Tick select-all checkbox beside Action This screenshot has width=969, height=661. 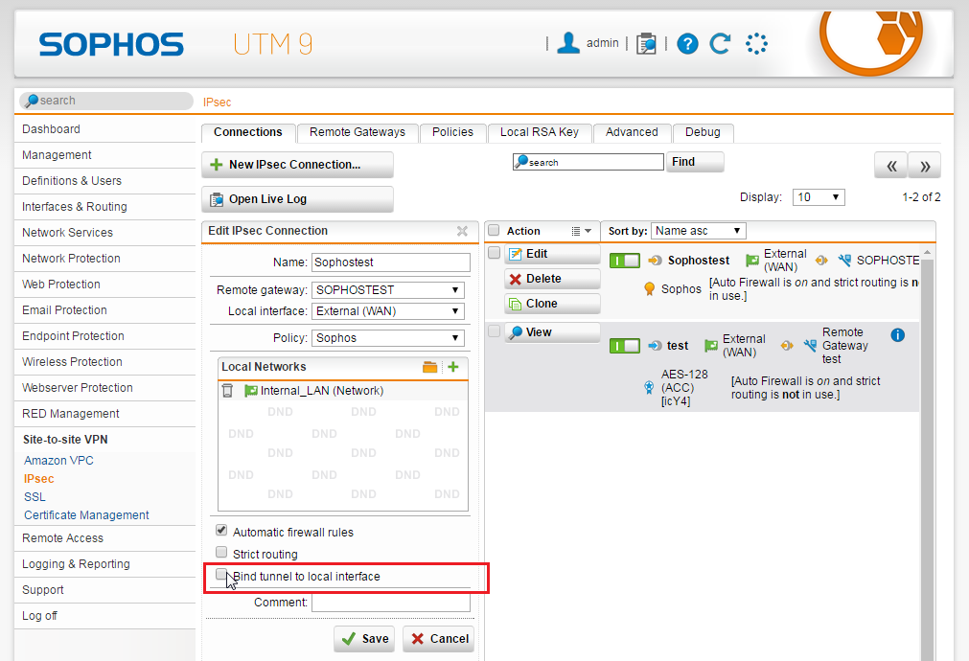click(x=494, y=231)
